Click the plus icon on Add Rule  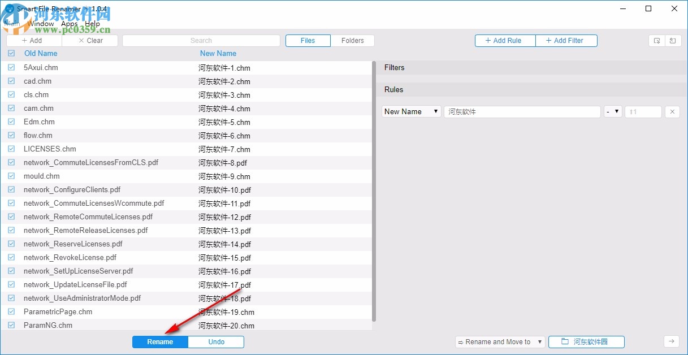(x=487, y=40)
